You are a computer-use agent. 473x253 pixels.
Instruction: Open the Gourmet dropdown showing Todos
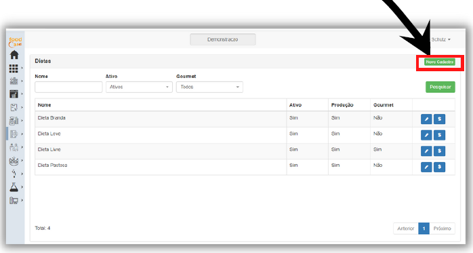pos(209,87)
